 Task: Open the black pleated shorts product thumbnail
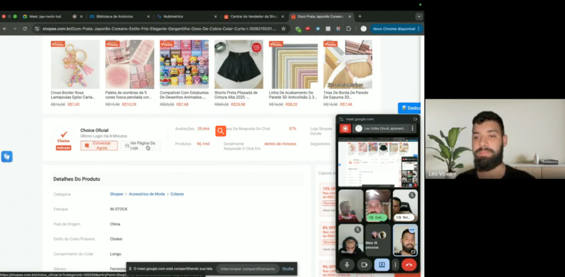coord(238,64)
